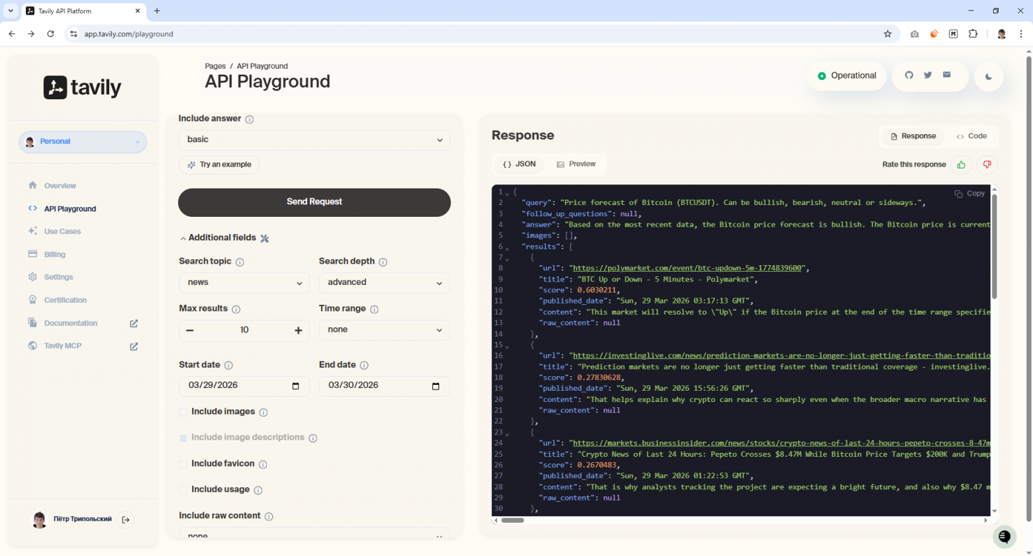Open the polymarket.com result URL
The image size is (1033, 556).
[688, 268]
